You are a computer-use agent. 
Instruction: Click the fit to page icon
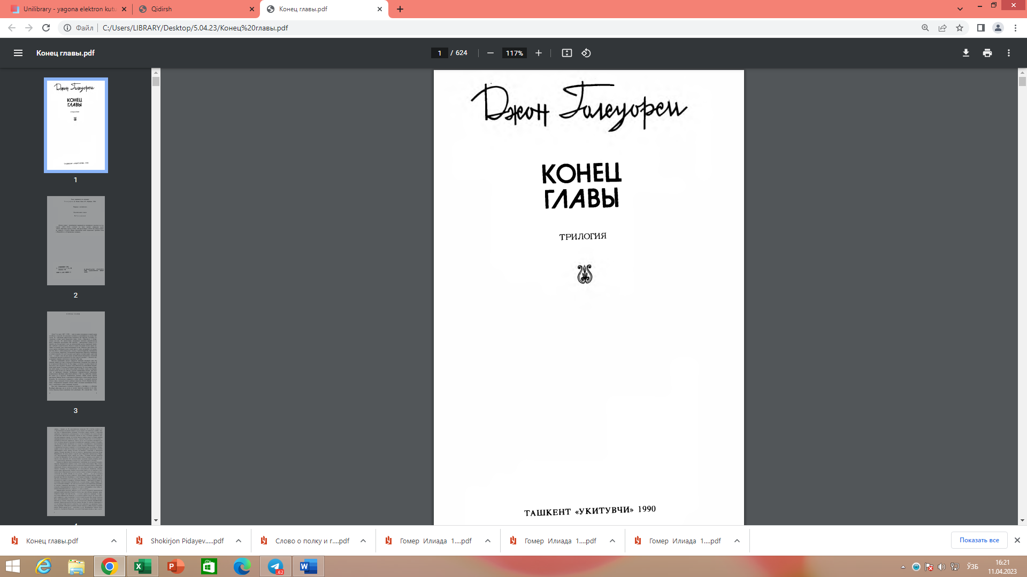(x=566, y=53)
